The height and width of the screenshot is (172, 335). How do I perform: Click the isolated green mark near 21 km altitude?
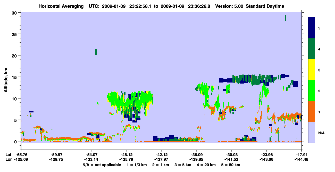[96, 52]
